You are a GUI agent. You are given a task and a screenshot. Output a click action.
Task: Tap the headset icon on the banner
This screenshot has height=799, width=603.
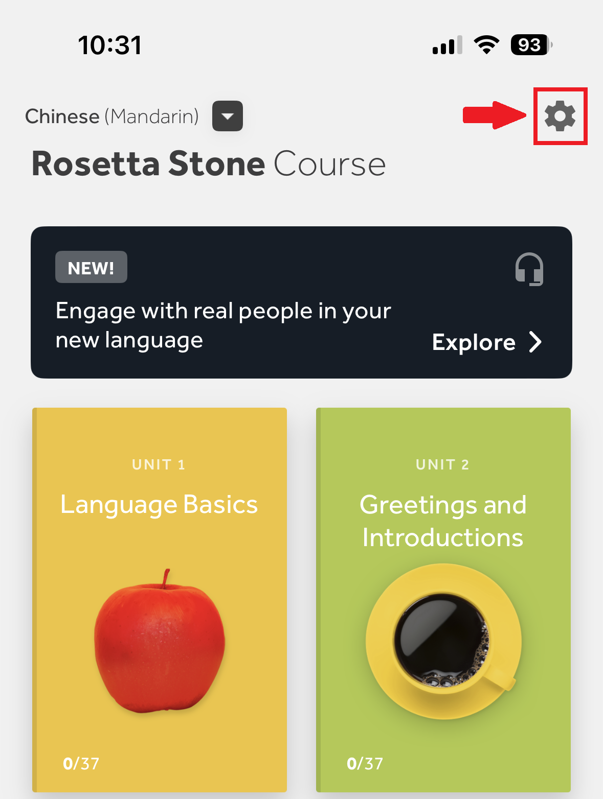pos(529,269)
